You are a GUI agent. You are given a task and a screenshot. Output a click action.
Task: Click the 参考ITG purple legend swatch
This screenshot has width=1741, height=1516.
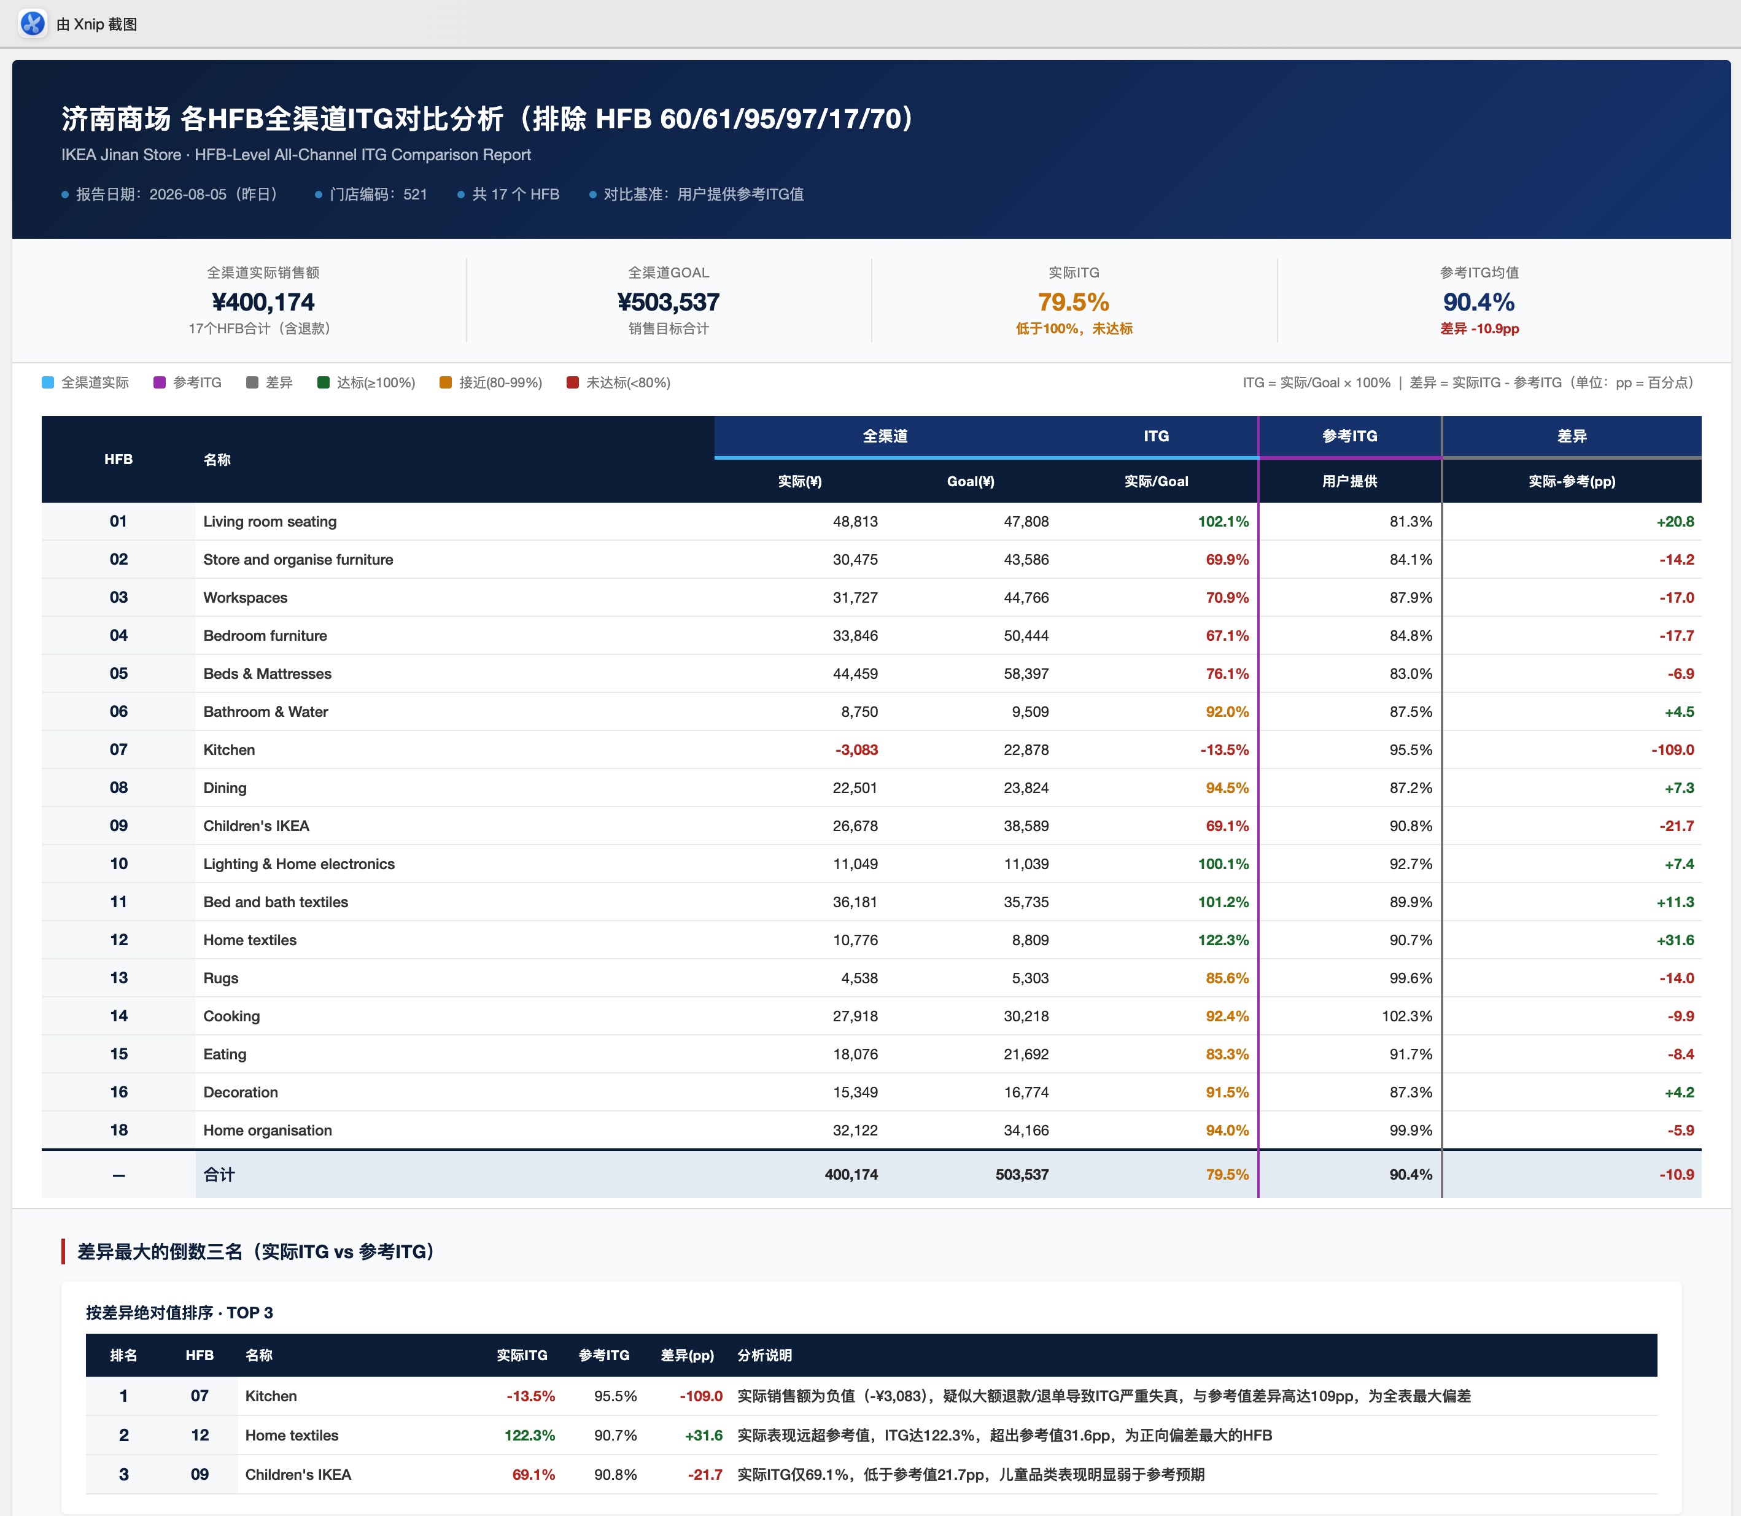(x=159, y=382)
